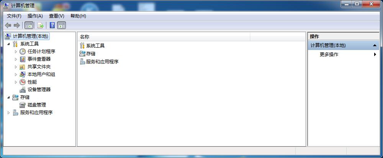Expand Services and Applications node
Viewport: 383px width, 158px height.
(x=9, y=113)
